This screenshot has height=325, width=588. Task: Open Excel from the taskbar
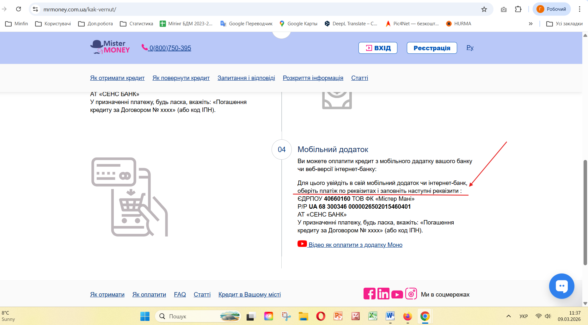373,316
